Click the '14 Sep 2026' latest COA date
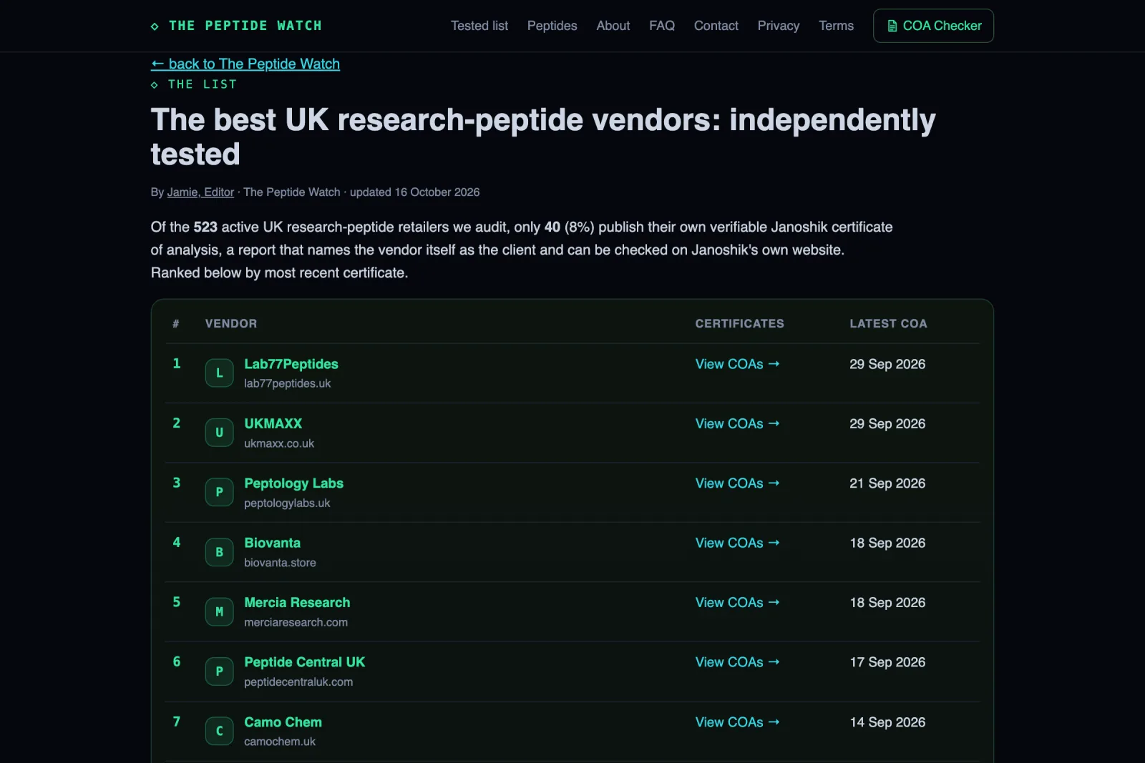The image size is (1145, 763). coord(887,722)
